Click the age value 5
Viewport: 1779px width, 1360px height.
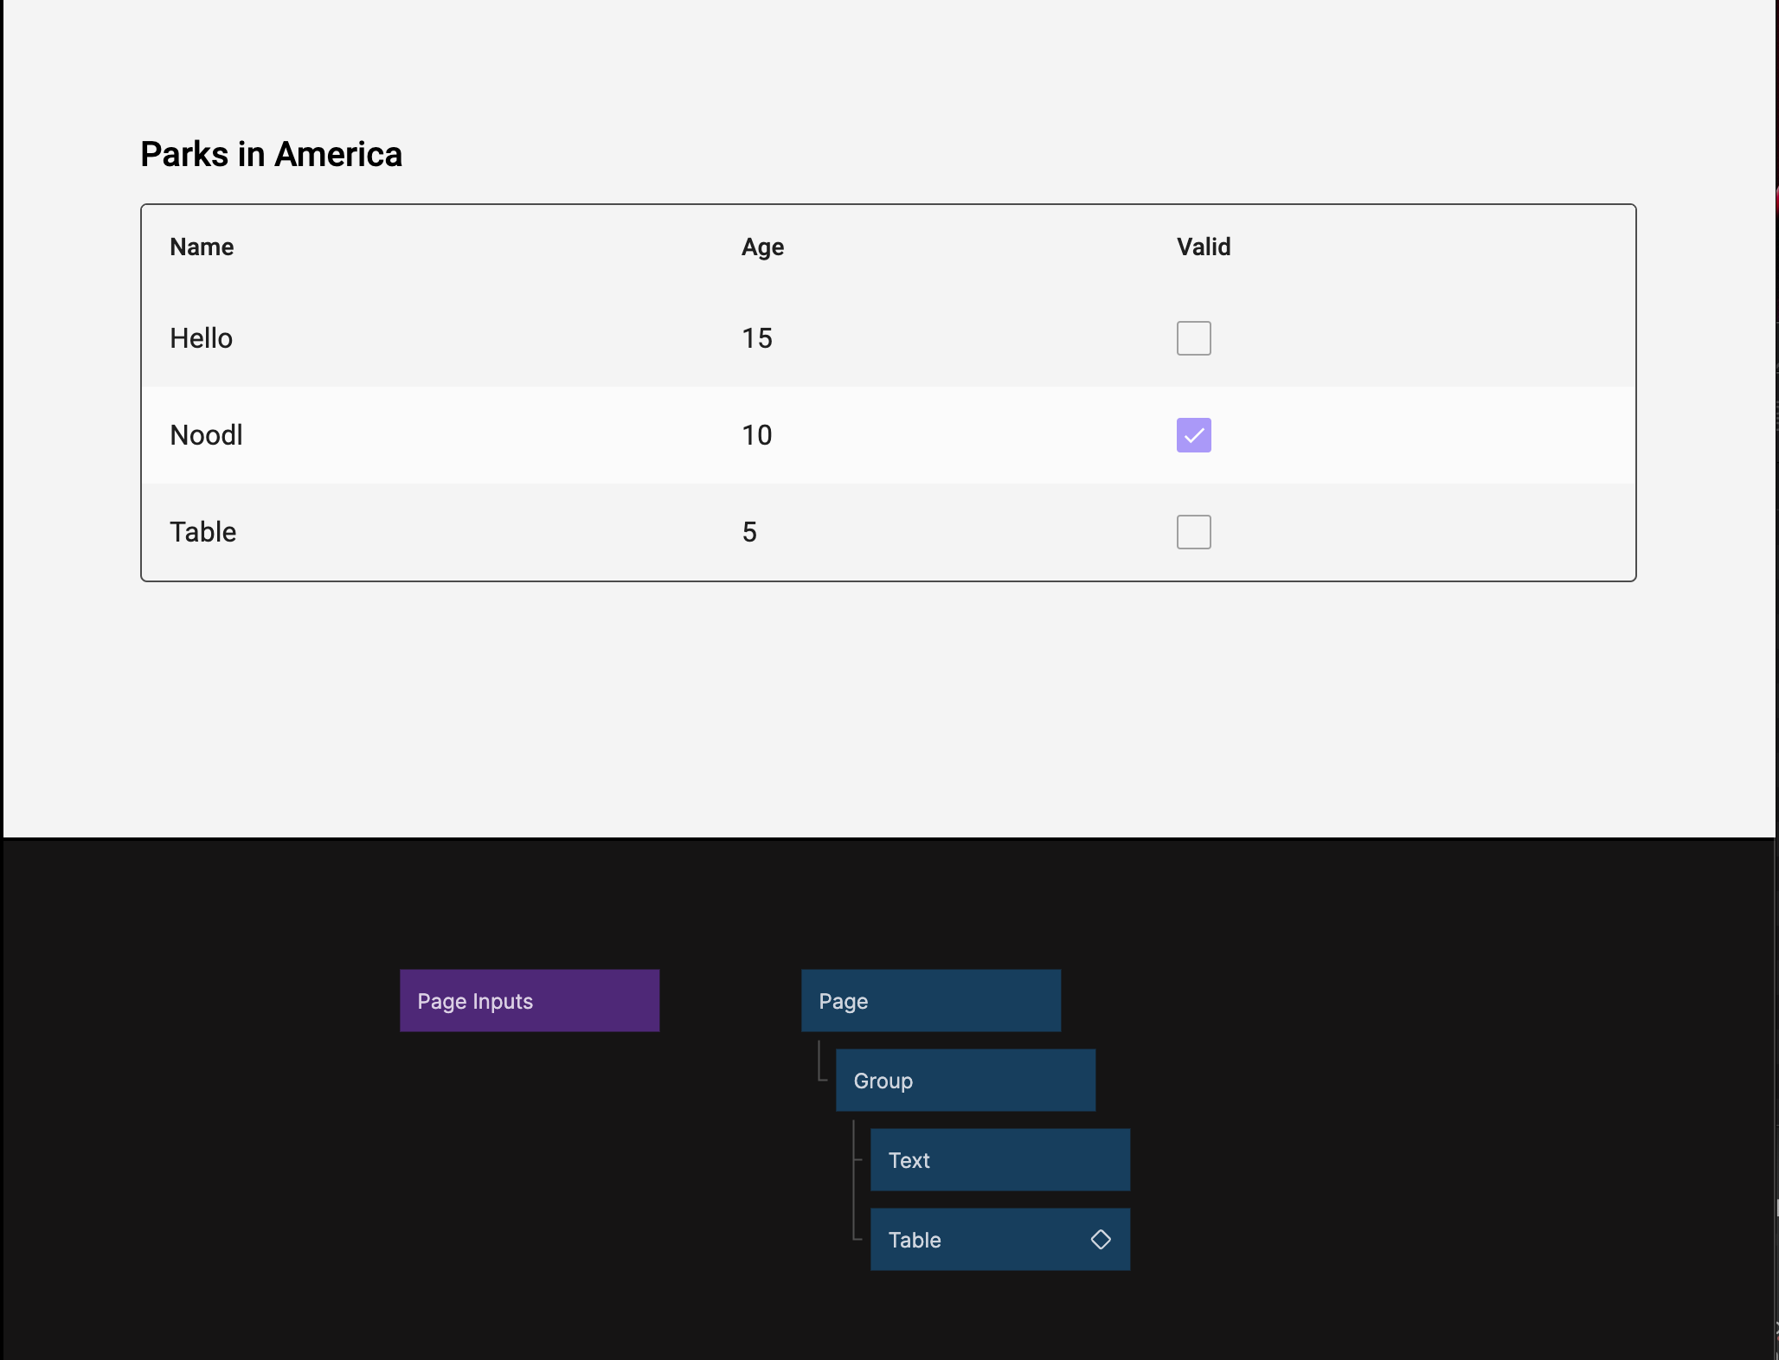[x=749, y=532]
